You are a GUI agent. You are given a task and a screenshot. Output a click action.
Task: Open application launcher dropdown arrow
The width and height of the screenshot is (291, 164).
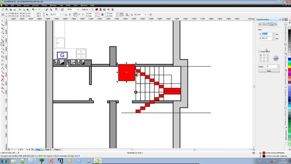click(59, 10)
